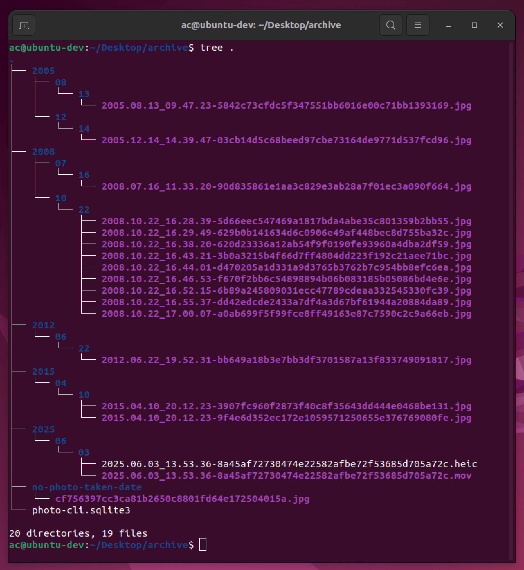The height and width of the screenshot is (570, 524).
Task: Click file 2008.10.22_16.55.37 jpg
Action: coord(286,302)
